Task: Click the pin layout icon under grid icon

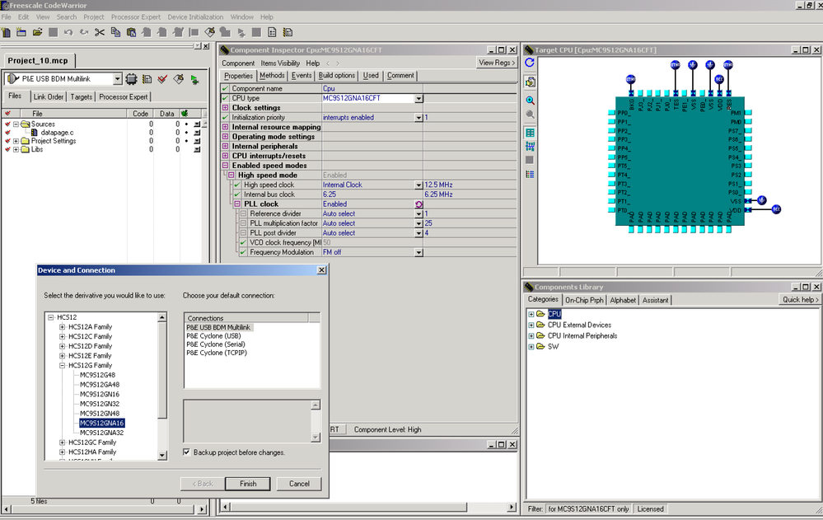Action: [530, 146]
